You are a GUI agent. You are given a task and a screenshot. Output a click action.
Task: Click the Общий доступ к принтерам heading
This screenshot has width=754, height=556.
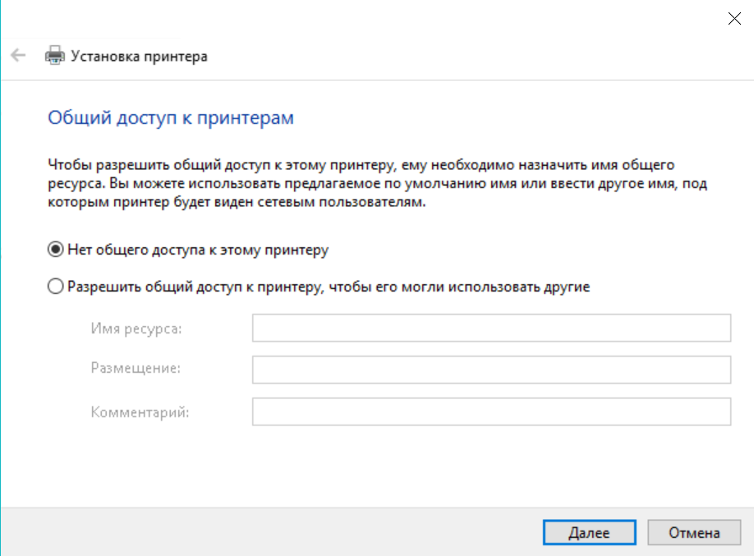(x=171, y=118)
